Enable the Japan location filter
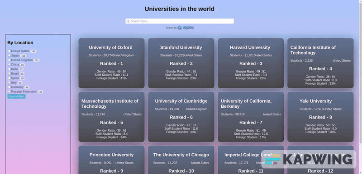 click(9, 55)
